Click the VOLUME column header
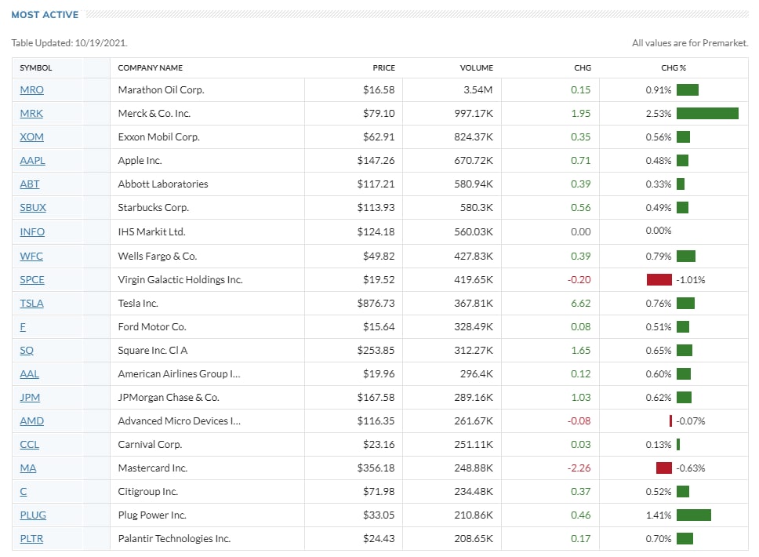Screen dimensions: 759x557 pos(476,67)
